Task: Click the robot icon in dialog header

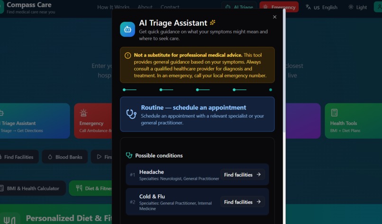Action: [x=127, y=29]
